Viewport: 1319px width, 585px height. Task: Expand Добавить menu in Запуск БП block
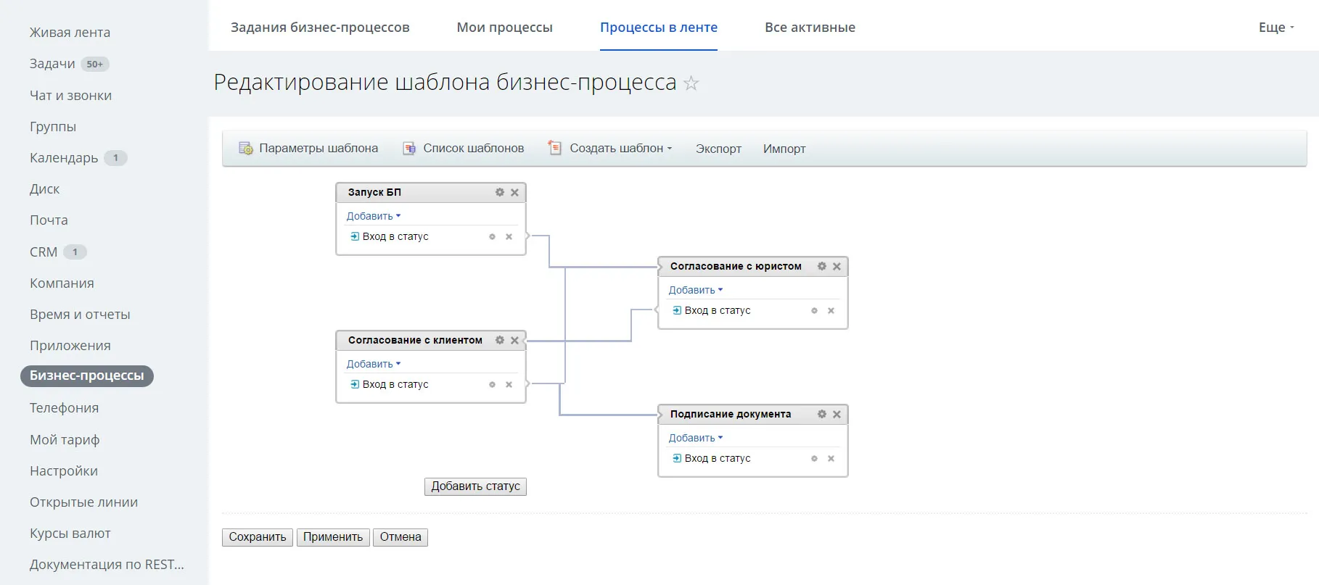(x=373, y=216)
